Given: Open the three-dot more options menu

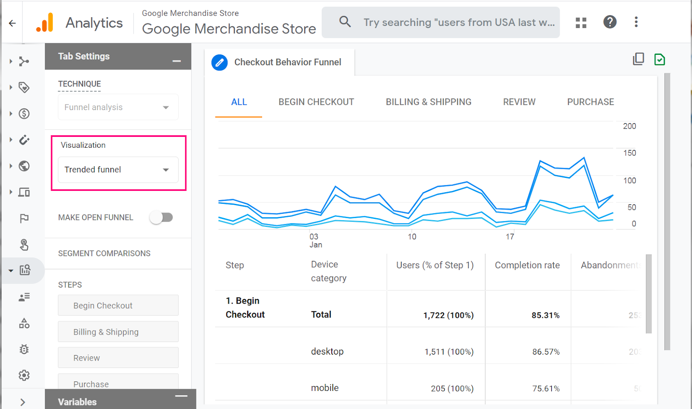Looking at the screenshot, I should click(x=636, y=22).
